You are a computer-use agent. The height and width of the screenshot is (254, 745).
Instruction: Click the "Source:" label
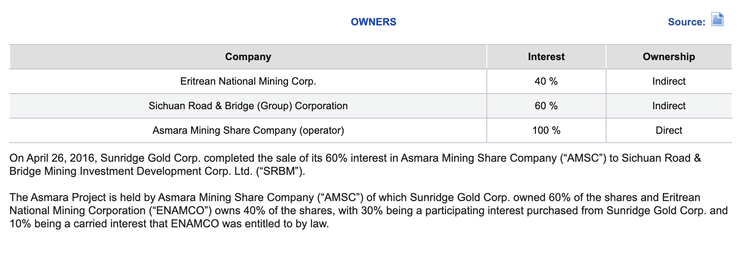click(x=686, y=22)
